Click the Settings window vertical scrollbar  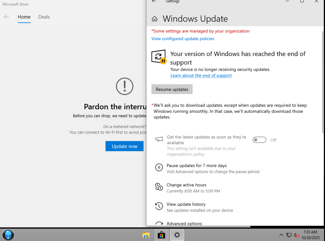(323, 82)
